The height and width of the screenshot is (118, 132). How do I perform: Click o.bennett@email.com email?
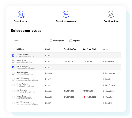click(25, 68)
